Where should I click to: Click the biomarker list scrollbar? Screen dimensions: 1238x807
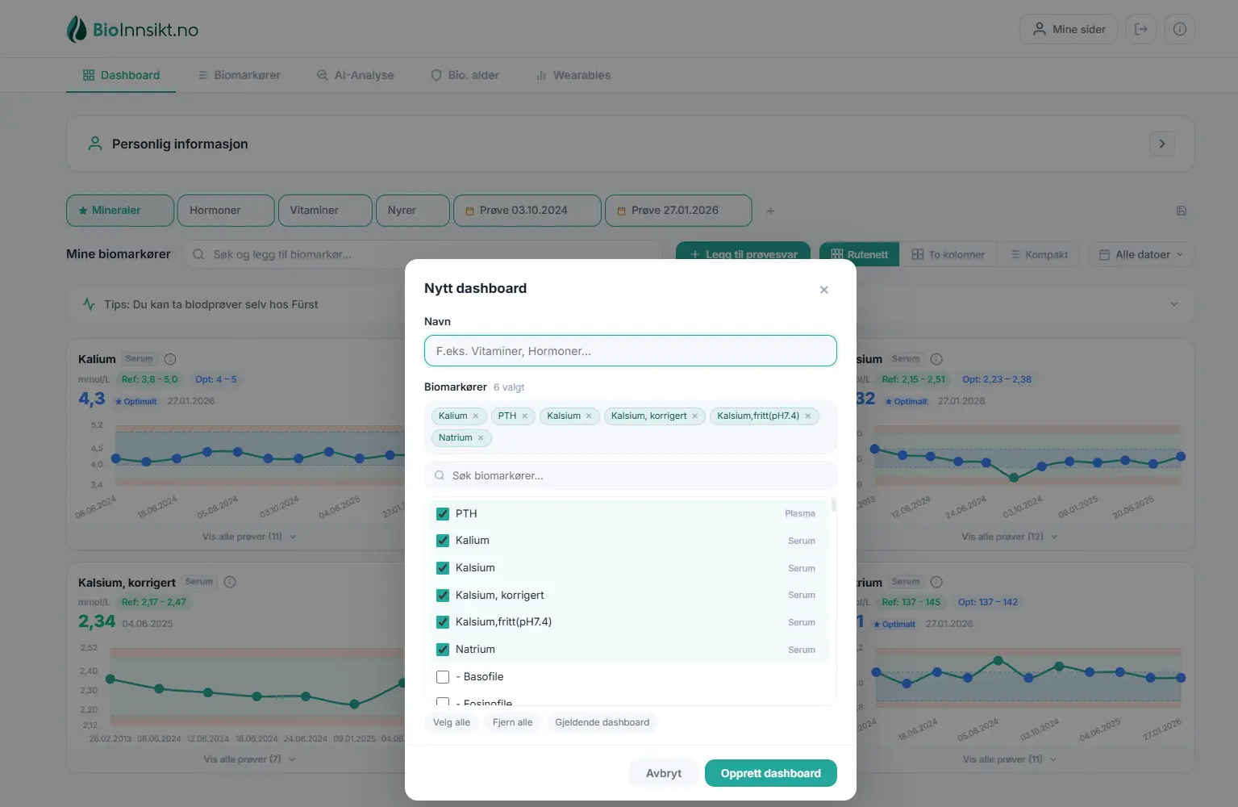834,505
